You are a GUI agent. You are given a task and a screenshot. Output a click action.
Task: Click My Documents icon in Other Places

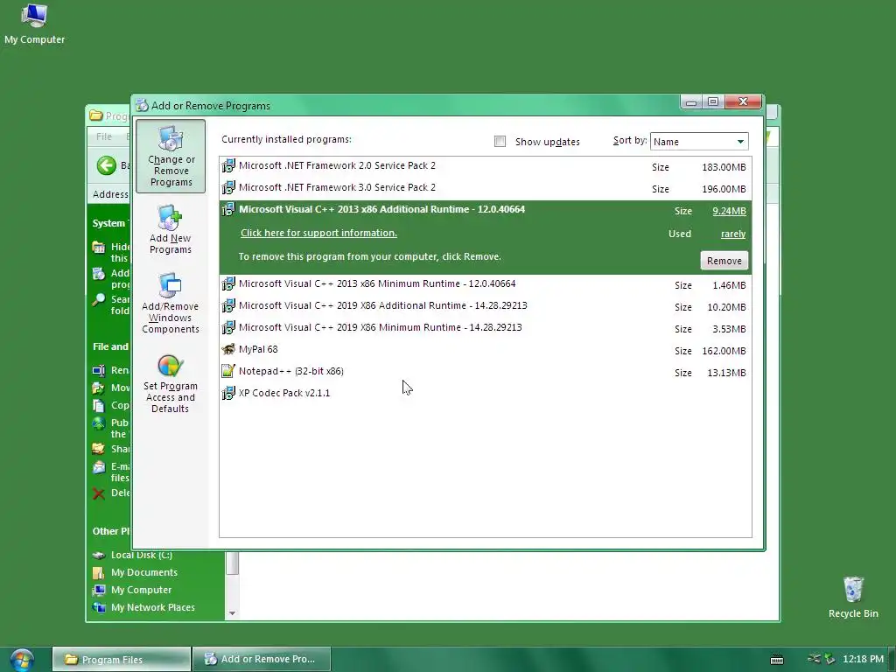[99, 572]
